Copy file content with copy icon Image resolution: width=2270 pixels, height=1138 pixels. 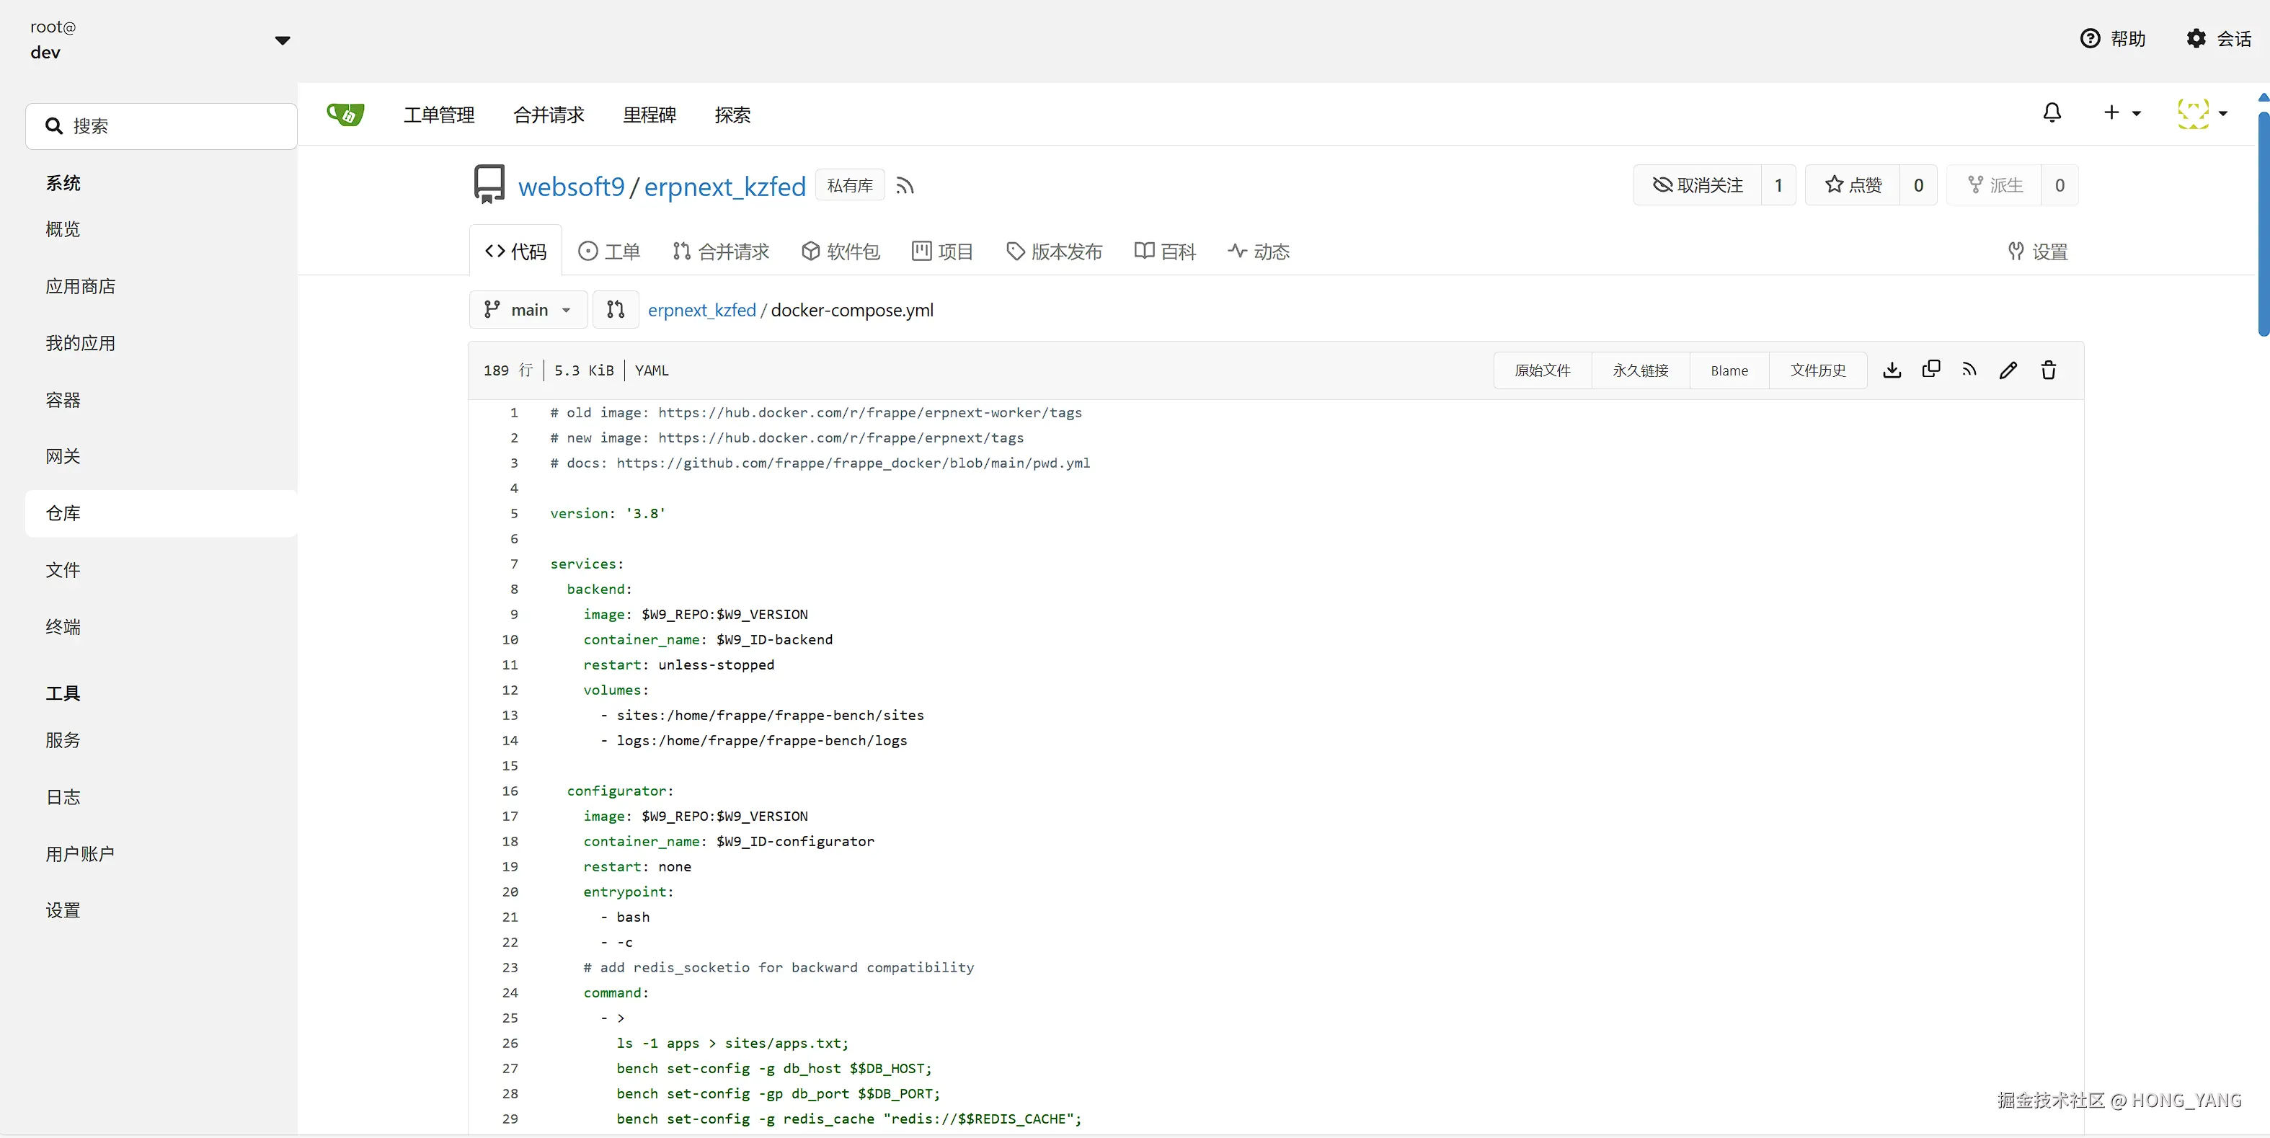point(1930,369)
